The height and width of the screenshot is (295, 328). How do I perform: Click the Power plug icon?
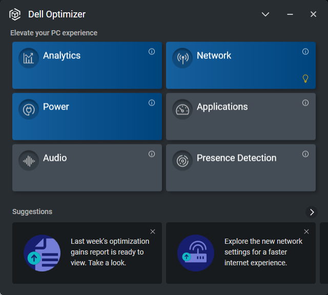[x=29, y=109]
